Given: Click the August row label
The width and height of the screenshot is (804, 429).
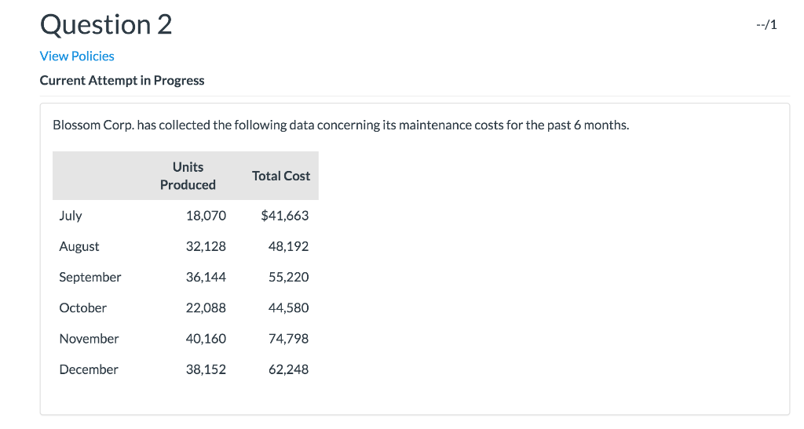Looking at the screenshot, I should [x=79, y=246].
